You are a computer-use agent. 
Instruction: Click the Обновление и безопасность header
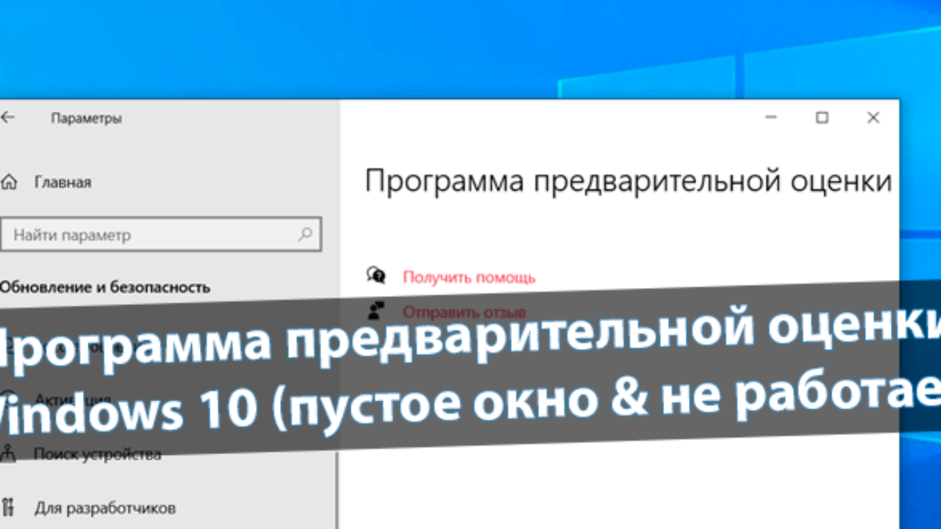pyautogui.click(x=104, y=287)
